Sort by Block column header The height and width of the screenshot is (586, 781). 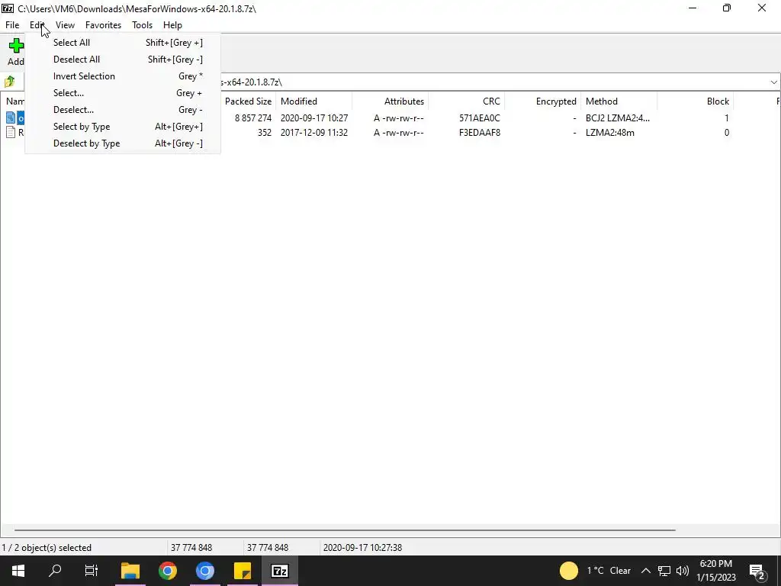click(x=695, y=101)
